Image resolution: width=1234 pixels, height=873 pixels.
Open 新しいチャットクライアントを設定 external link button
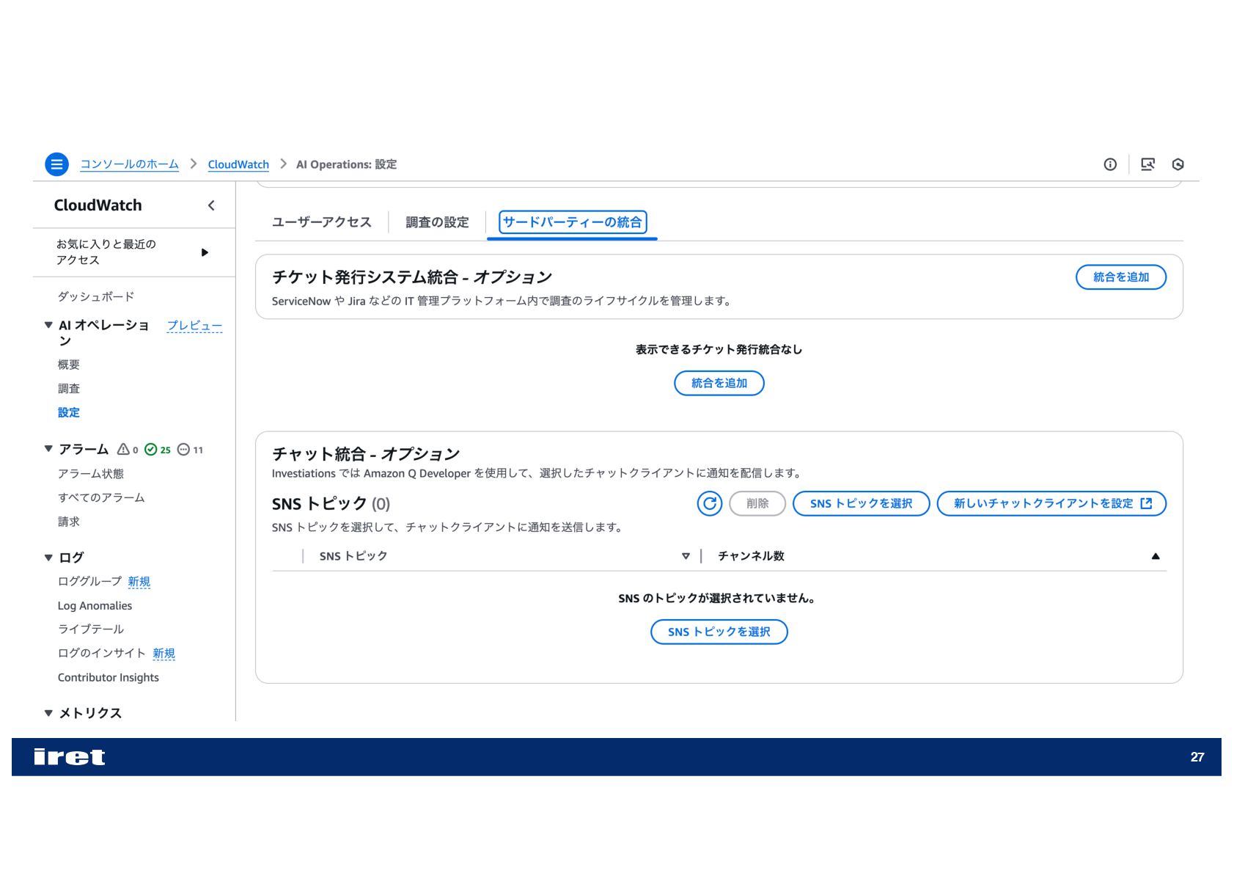(x=1051, y=503)
